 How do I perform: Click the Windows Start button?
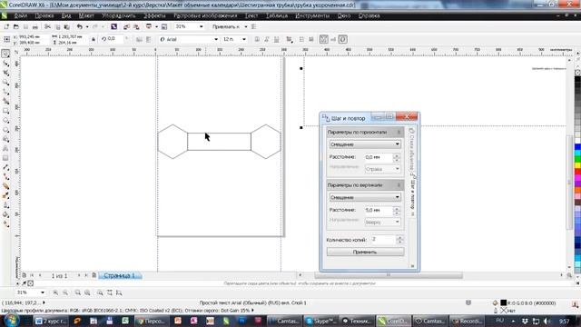[12, 321]
